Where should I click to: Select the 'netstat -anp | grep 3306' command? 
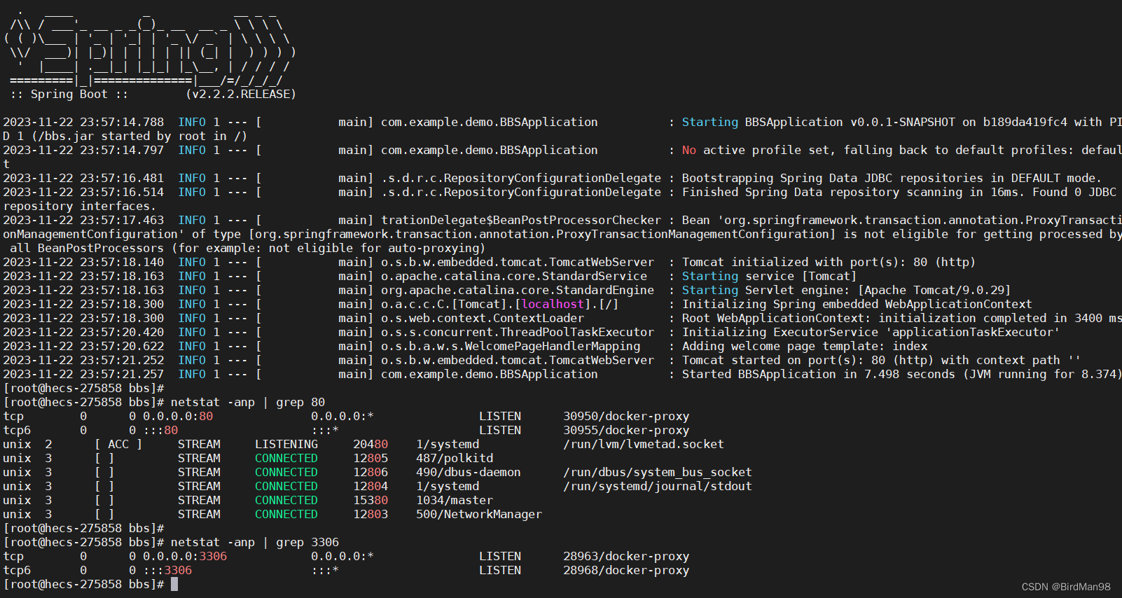[255, 542]
